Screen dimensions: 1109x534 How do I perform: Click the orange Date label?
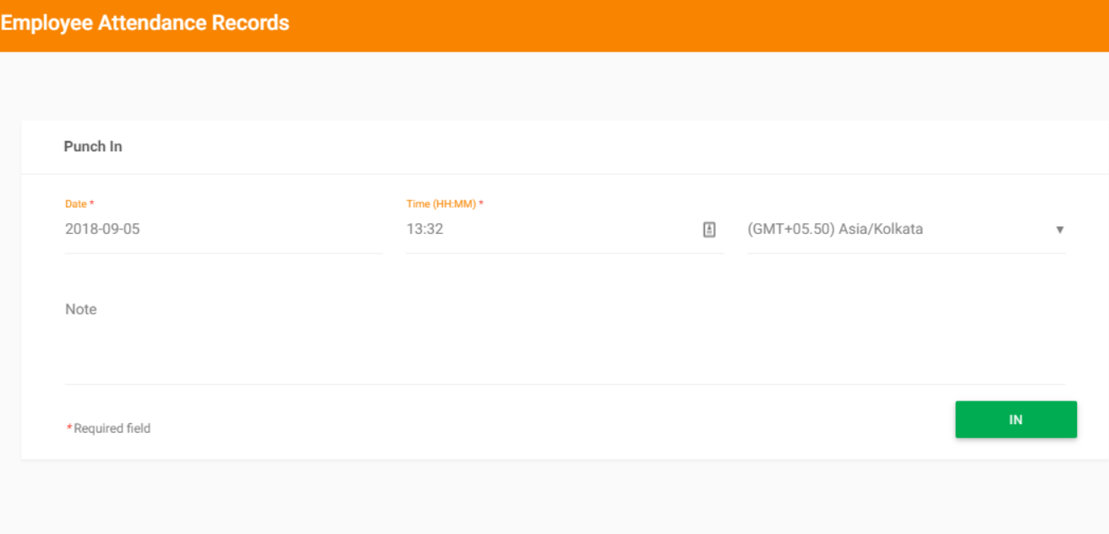(75, 204)
